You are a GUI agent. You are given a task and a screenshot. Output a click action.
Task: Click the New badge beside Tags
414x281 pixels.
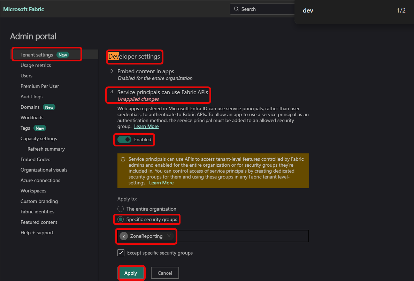(x=40, y=128)
